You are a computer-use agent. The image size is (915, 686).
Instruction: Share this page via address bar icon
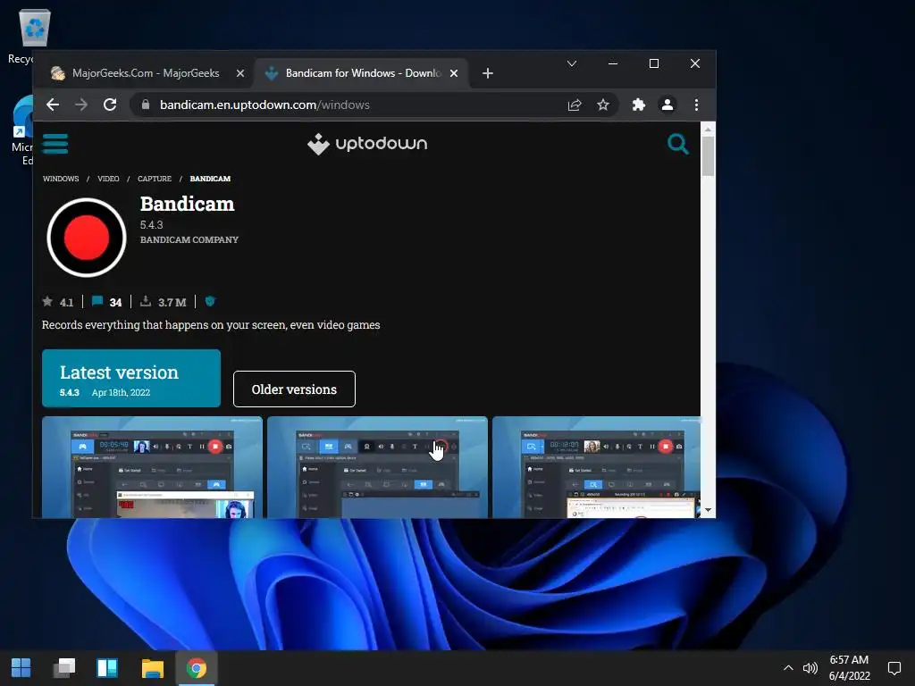(575, 105)
